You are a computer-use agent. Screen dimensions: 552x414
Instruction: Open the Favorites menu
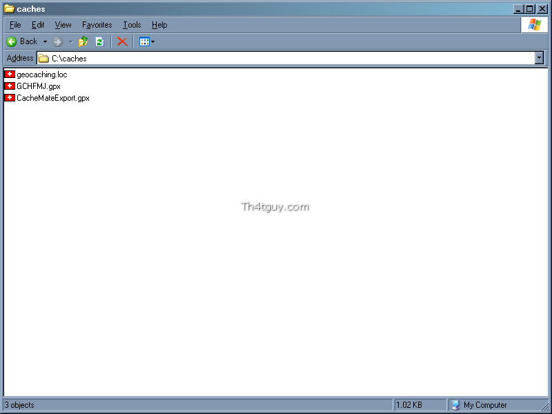[97, 25]
